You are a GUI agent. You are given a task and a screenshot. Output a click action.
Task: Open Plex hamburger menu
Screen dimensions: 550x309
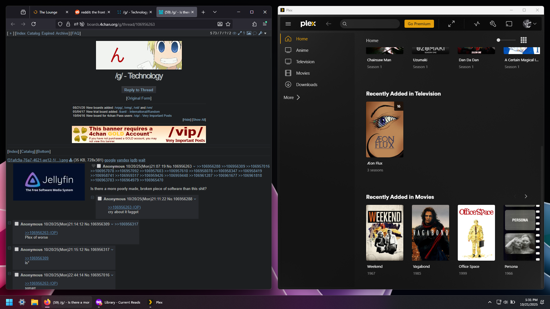[288, 24]
